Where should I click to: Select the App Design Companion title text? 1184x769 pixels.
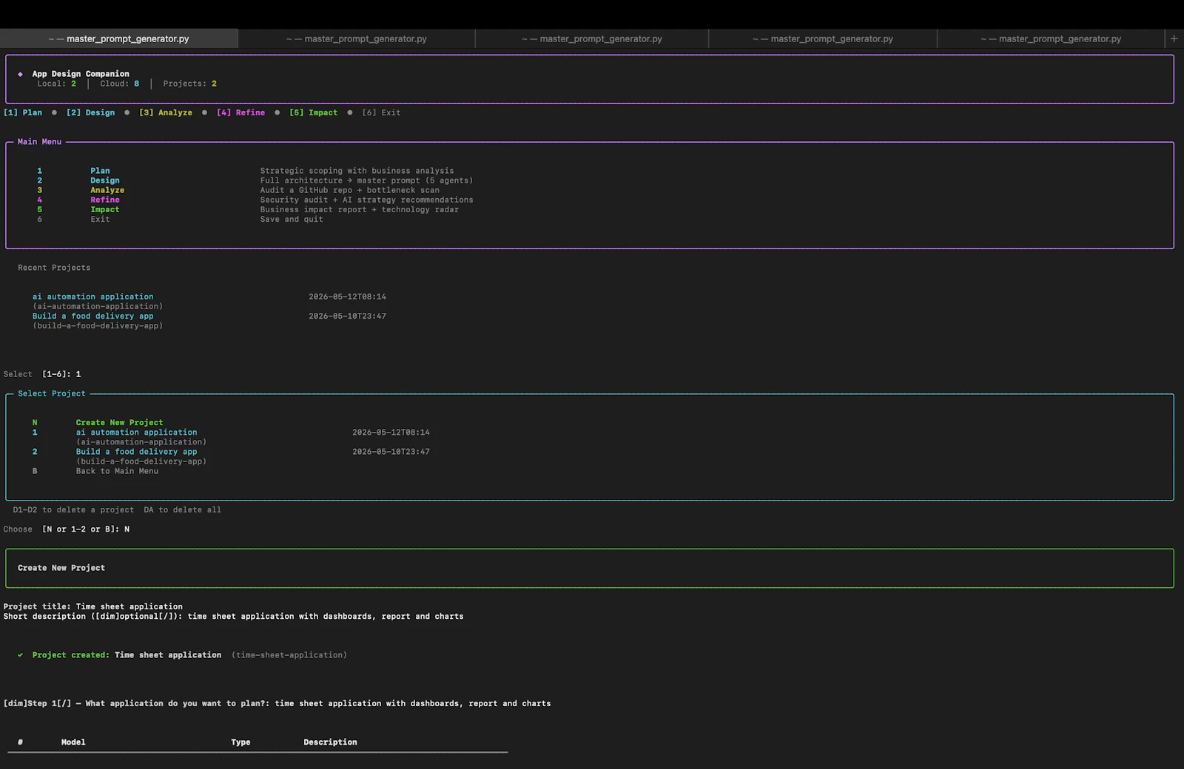[x=81, y=74]
